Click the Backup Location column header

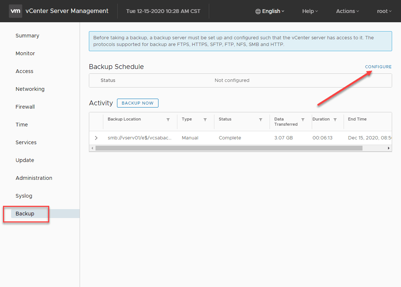coord(124,119)
